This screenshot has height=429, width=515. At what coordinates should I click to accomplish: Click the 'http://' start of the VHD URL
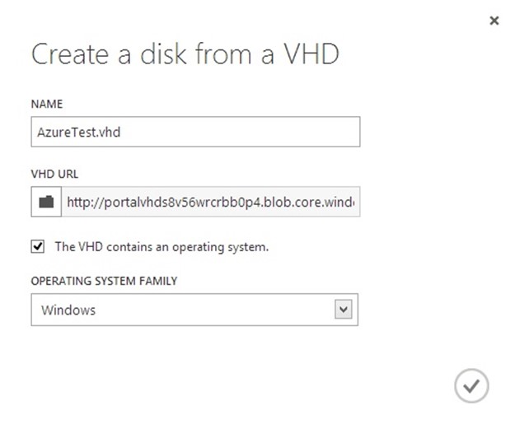click(86, 203)
